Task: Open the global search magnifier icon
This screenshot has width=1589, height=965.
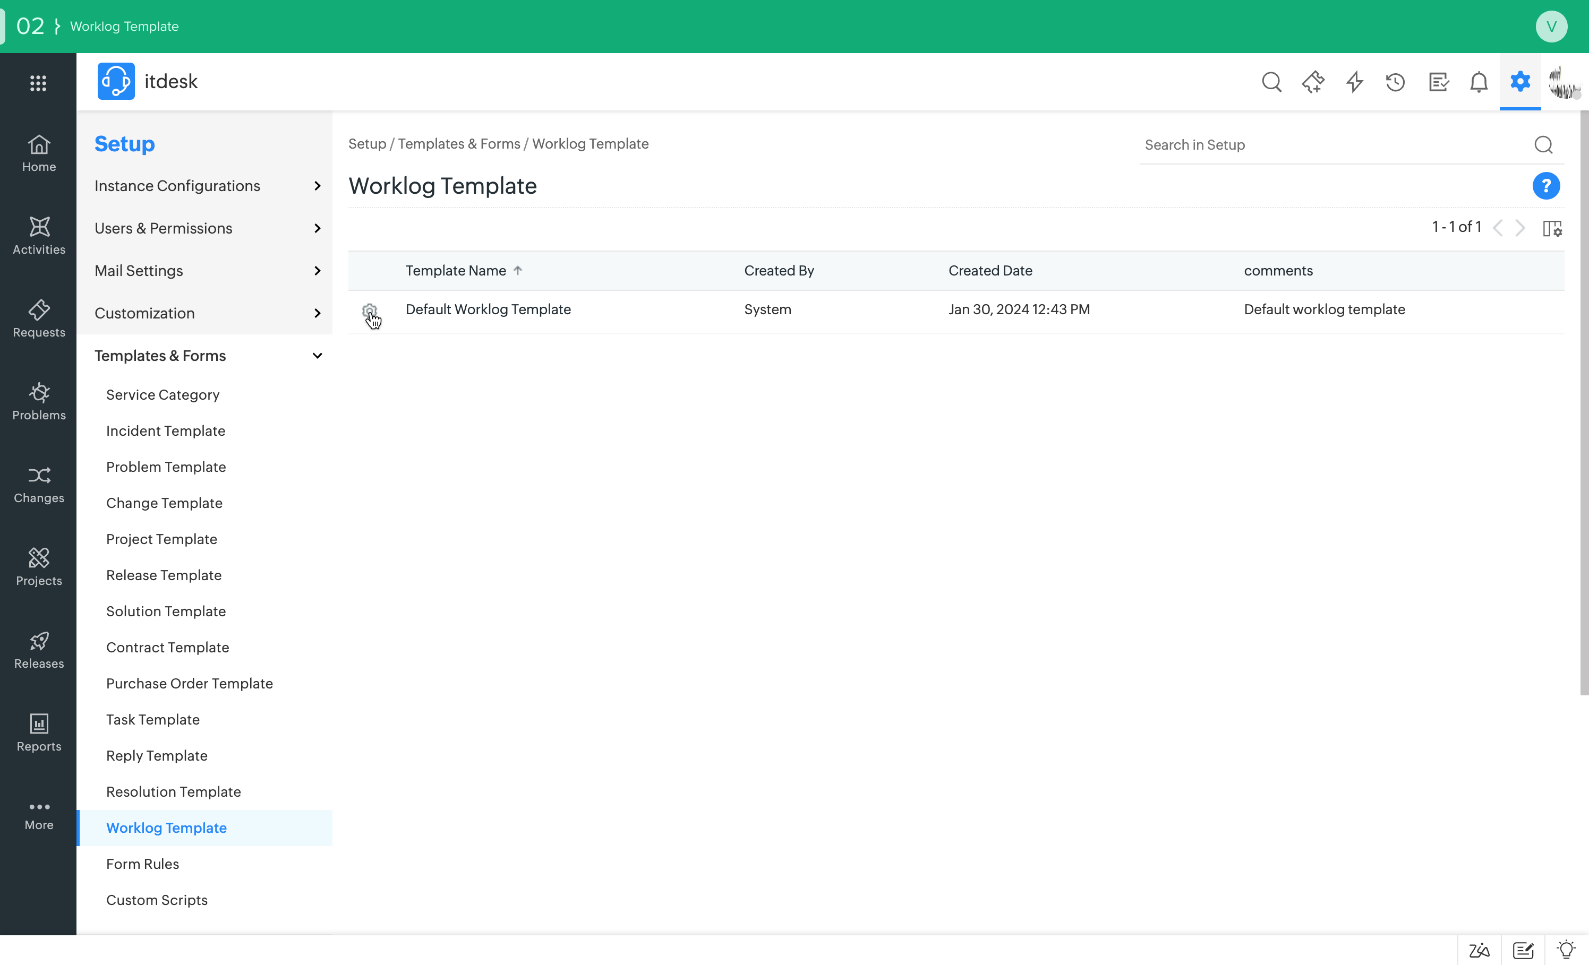Action: point(1271,82)
